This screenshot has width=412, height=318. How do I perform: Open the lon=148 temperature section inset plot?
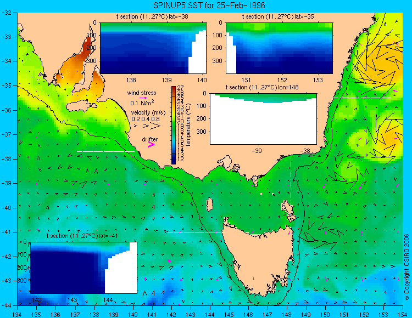263,119
